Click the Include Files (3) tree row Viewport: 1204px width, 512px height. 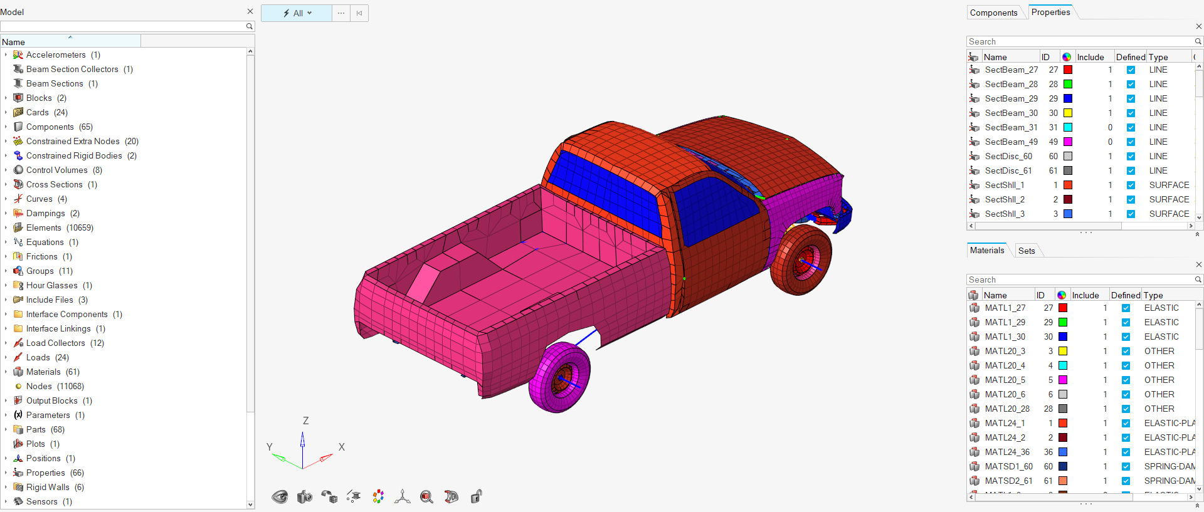(124, 300)
